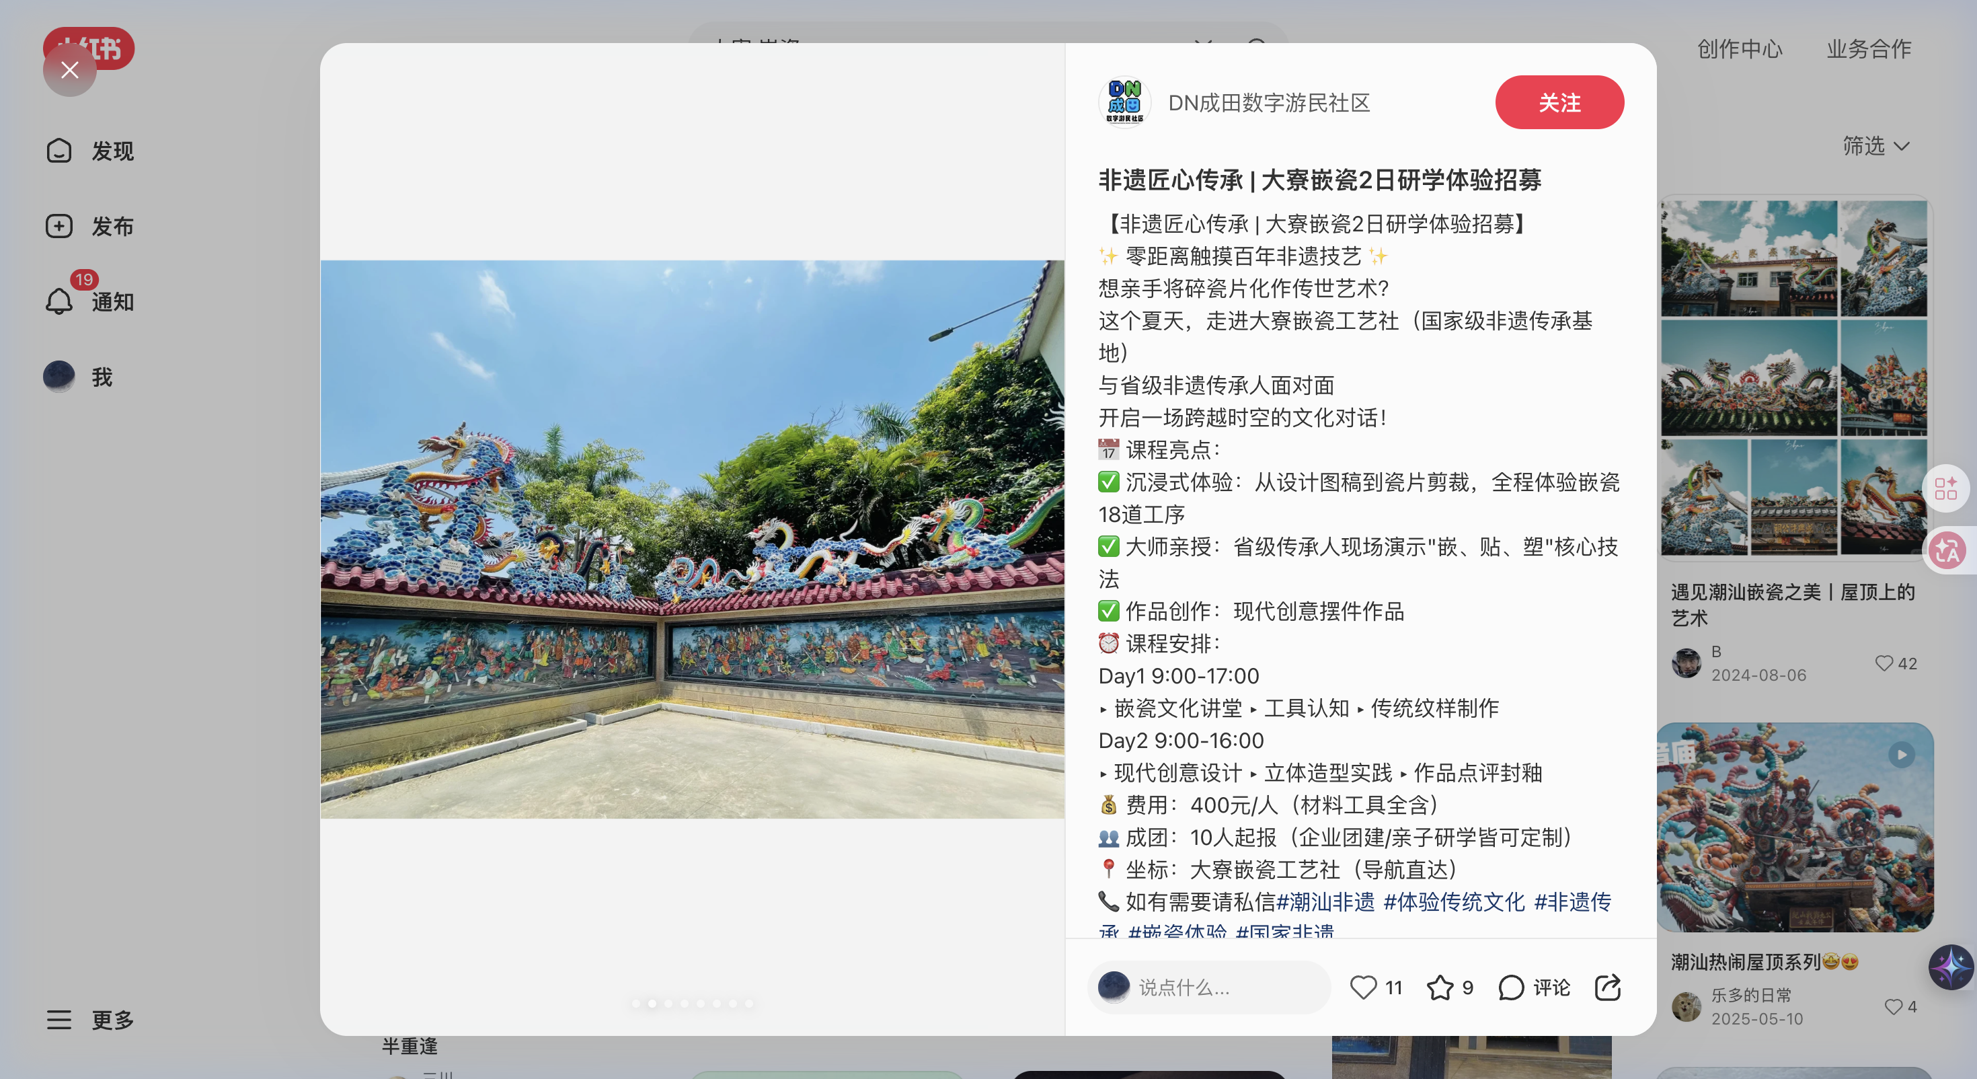Click the DN成田数字游民社区 avatar
Screen dimensions: 1977x1079
[1125, 102]
